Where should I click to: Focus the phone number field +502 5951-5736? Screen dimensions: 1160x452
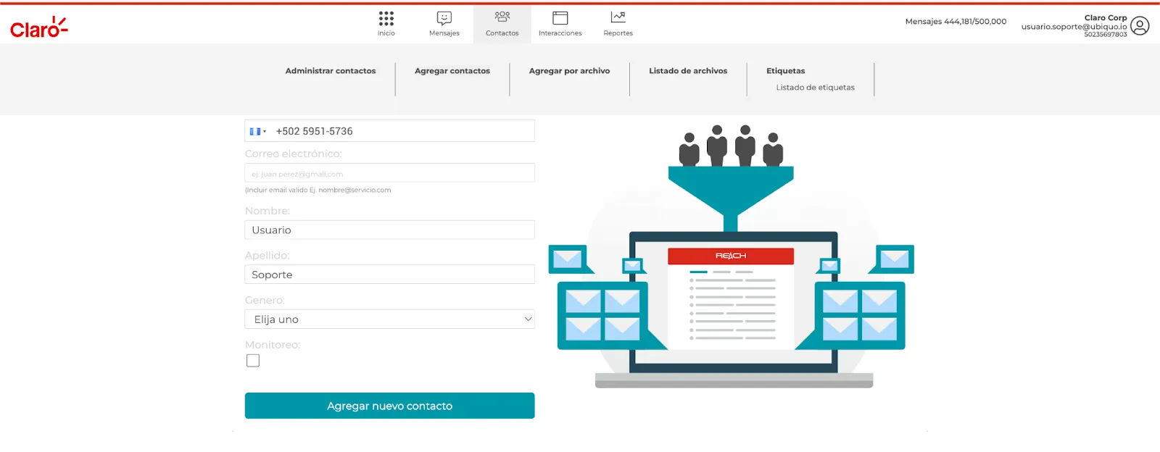click(x=389, y=131)
